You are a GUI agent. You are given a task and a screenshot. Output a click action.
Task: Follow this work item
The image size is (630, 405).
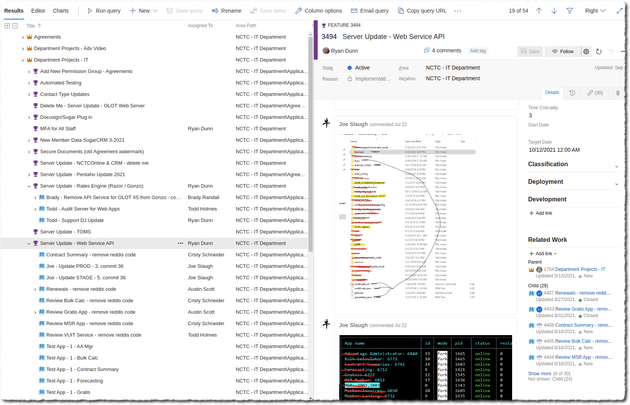pos(563,52)
